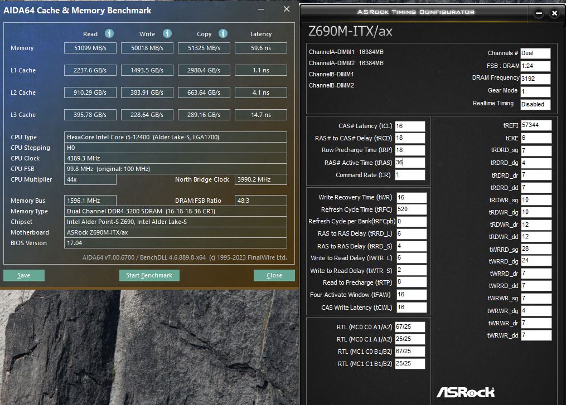Select the tRCD value field

410,138
